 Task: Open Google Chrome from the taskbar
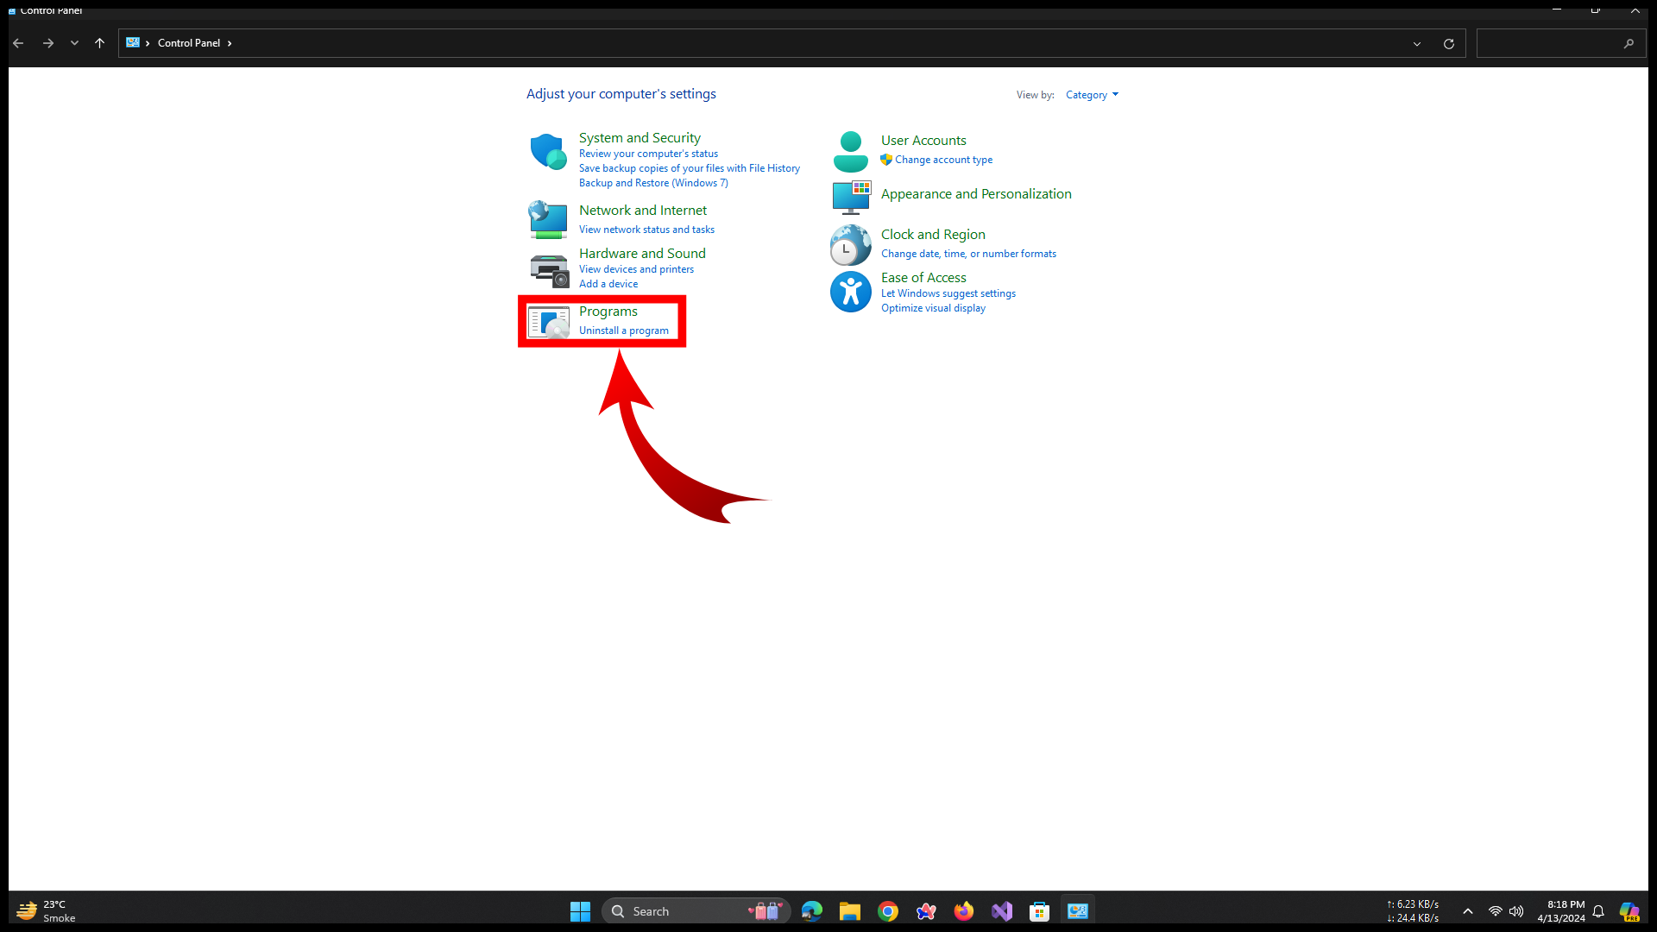point(888,911)
